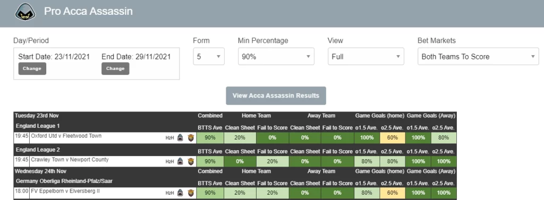The height and width of the screenshot is (200, 544).
Task: Click England League 1 heading
Action: pyautogui.click(x=38, y=126)
